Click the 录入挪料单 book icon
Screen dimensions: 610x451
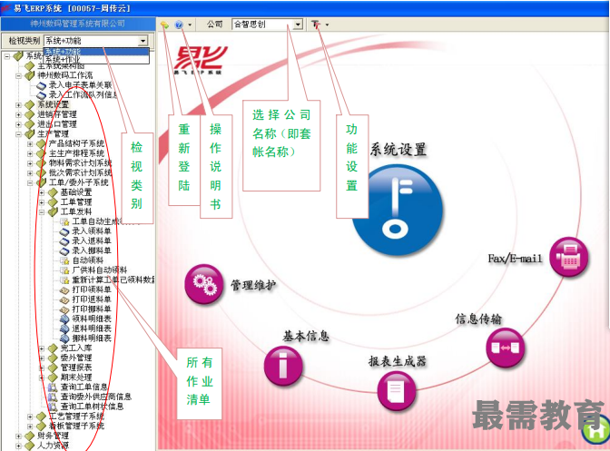tap(64, 250)
